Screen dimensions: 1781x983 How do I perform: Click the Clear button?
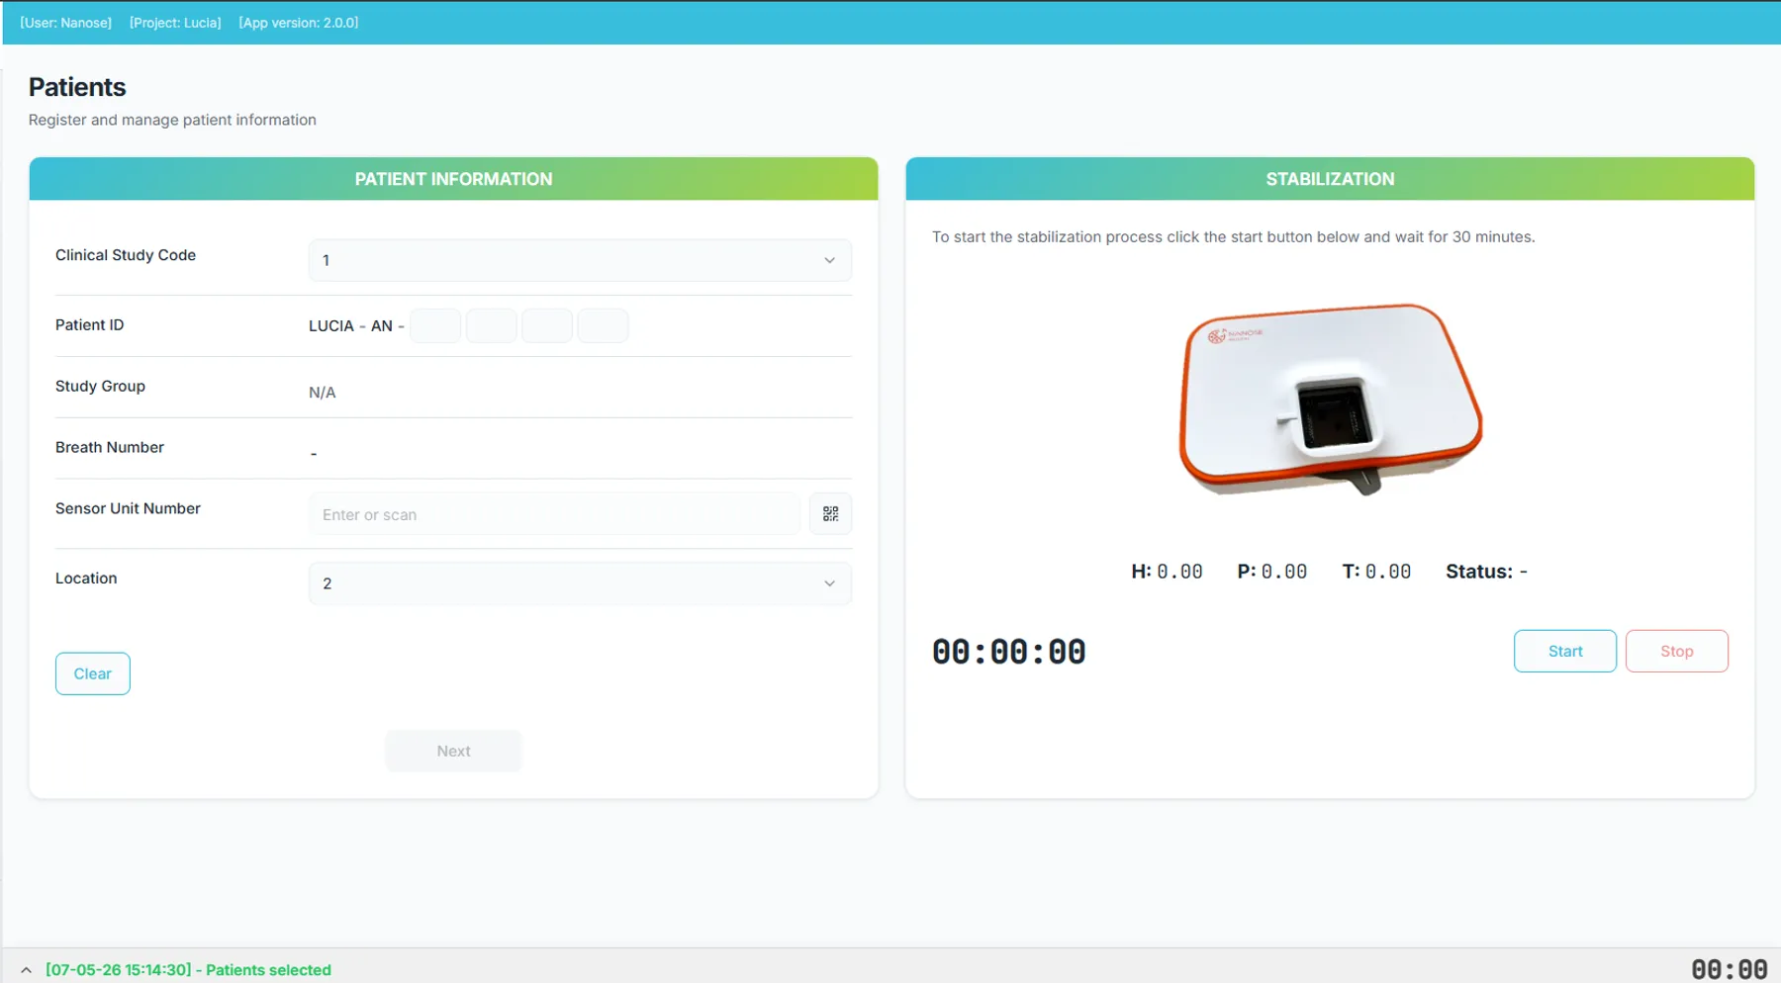[93, 673]
